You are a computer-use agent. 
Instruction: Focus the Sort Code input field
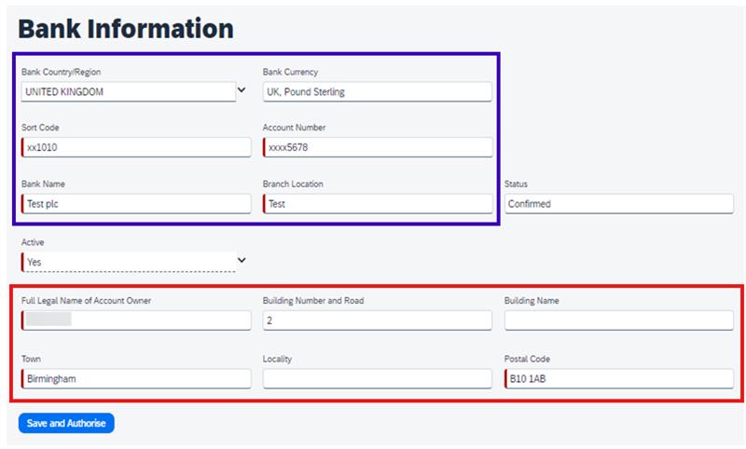136,147
